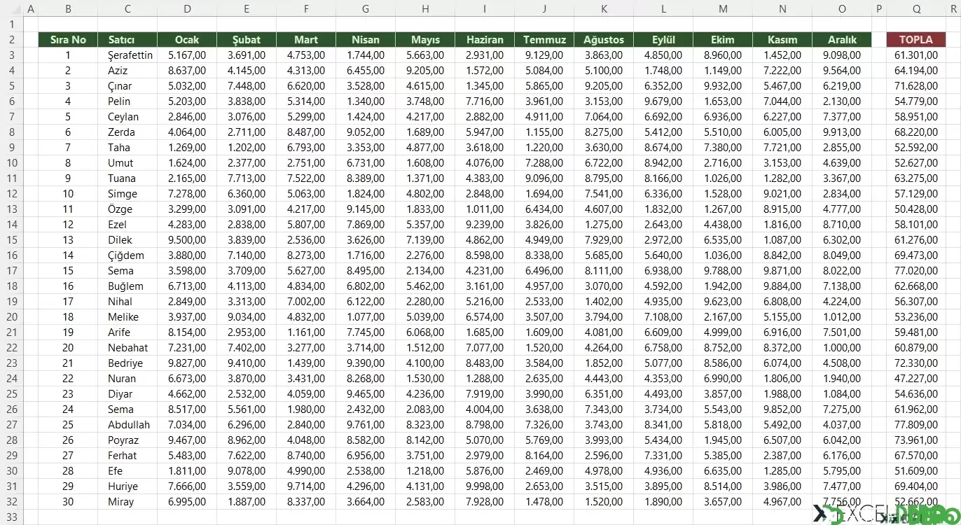
Task: Select Nisan value 9.761,00 for Abdullah
Action: tap(366, 425)
